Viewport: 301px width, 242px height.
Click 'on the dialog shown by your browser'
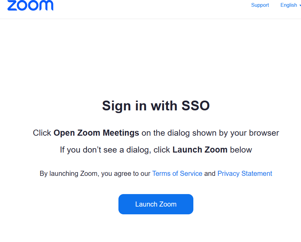click(210, 133)
